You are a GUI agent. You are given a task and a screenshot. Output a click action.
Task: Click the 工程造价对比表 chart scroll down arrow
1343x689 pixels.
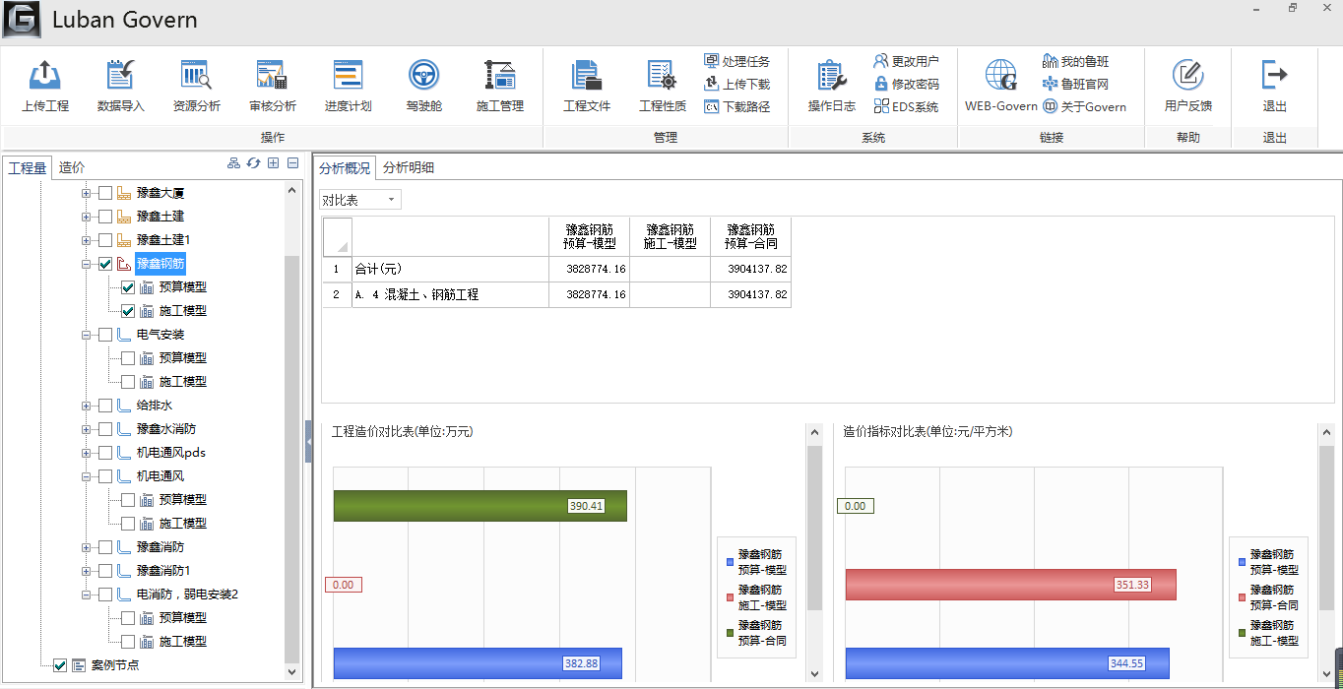click(x=814, y=673)
